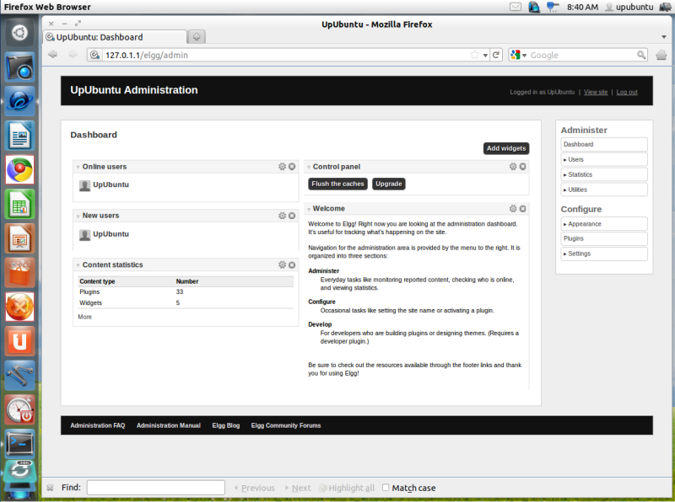Open settings gear of New users widget
Screen dimensions: 675x502
click(282, 216)
